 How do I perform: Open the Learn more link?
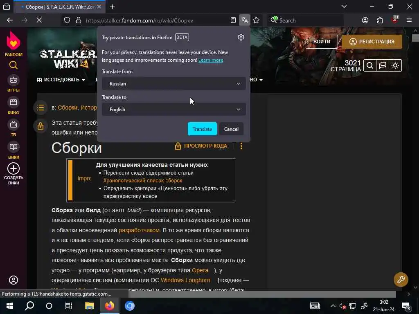(211, 60)
